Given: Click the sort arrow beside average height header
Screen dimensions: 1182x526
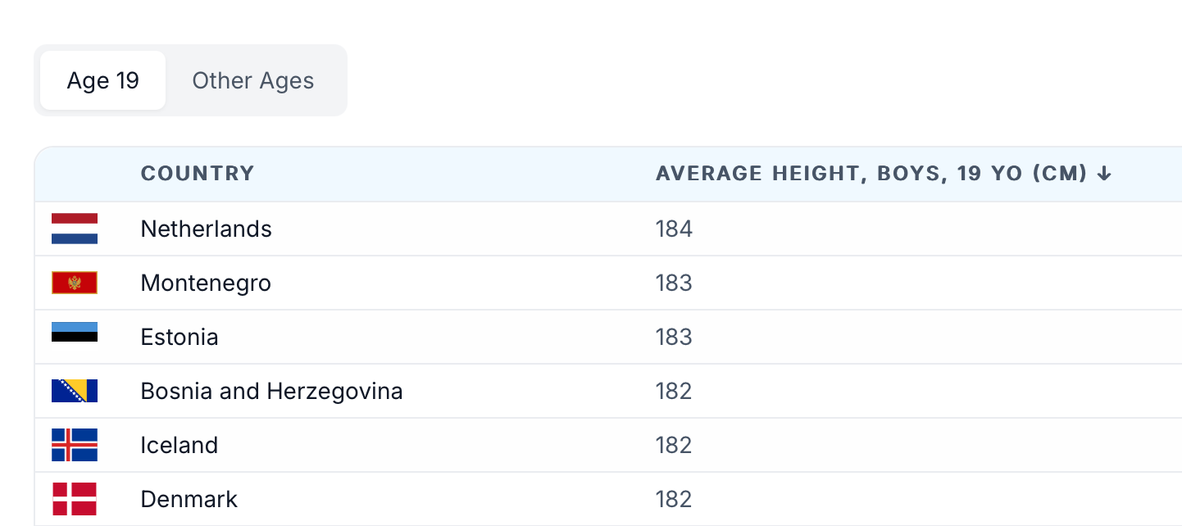Looking at the screenshot, I should (1104, 174).
